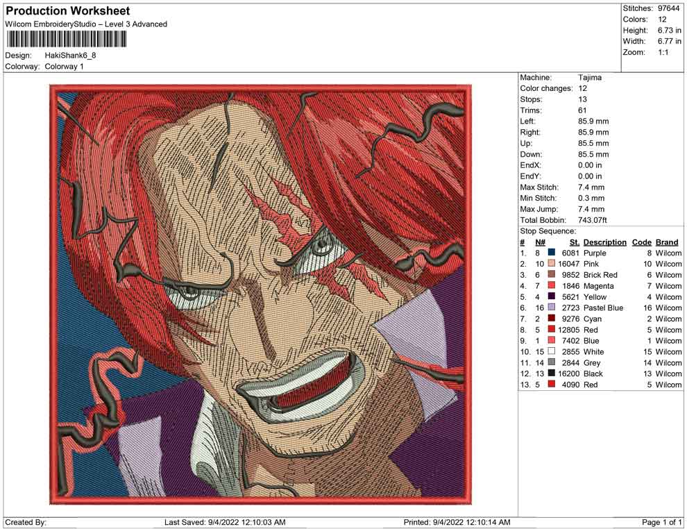Click the Grey color swatch in row 11
Viewport: 687px width, 529px height.
tap(551, 362)
